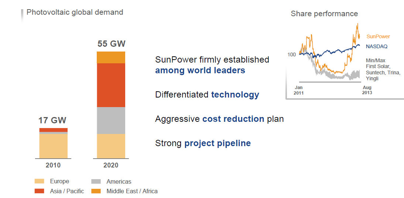Click the 17 GW total label
Image resolution: width=404 pixels, height=198 pixels.
point(53,121)
